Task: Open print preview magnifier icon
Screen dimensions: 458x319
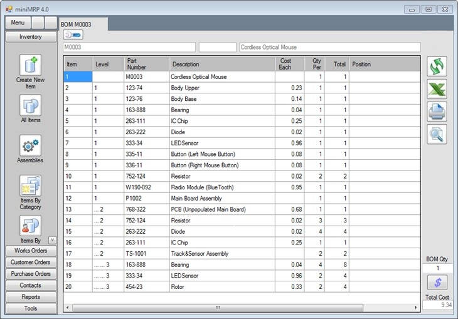Action: pos(437,134)
